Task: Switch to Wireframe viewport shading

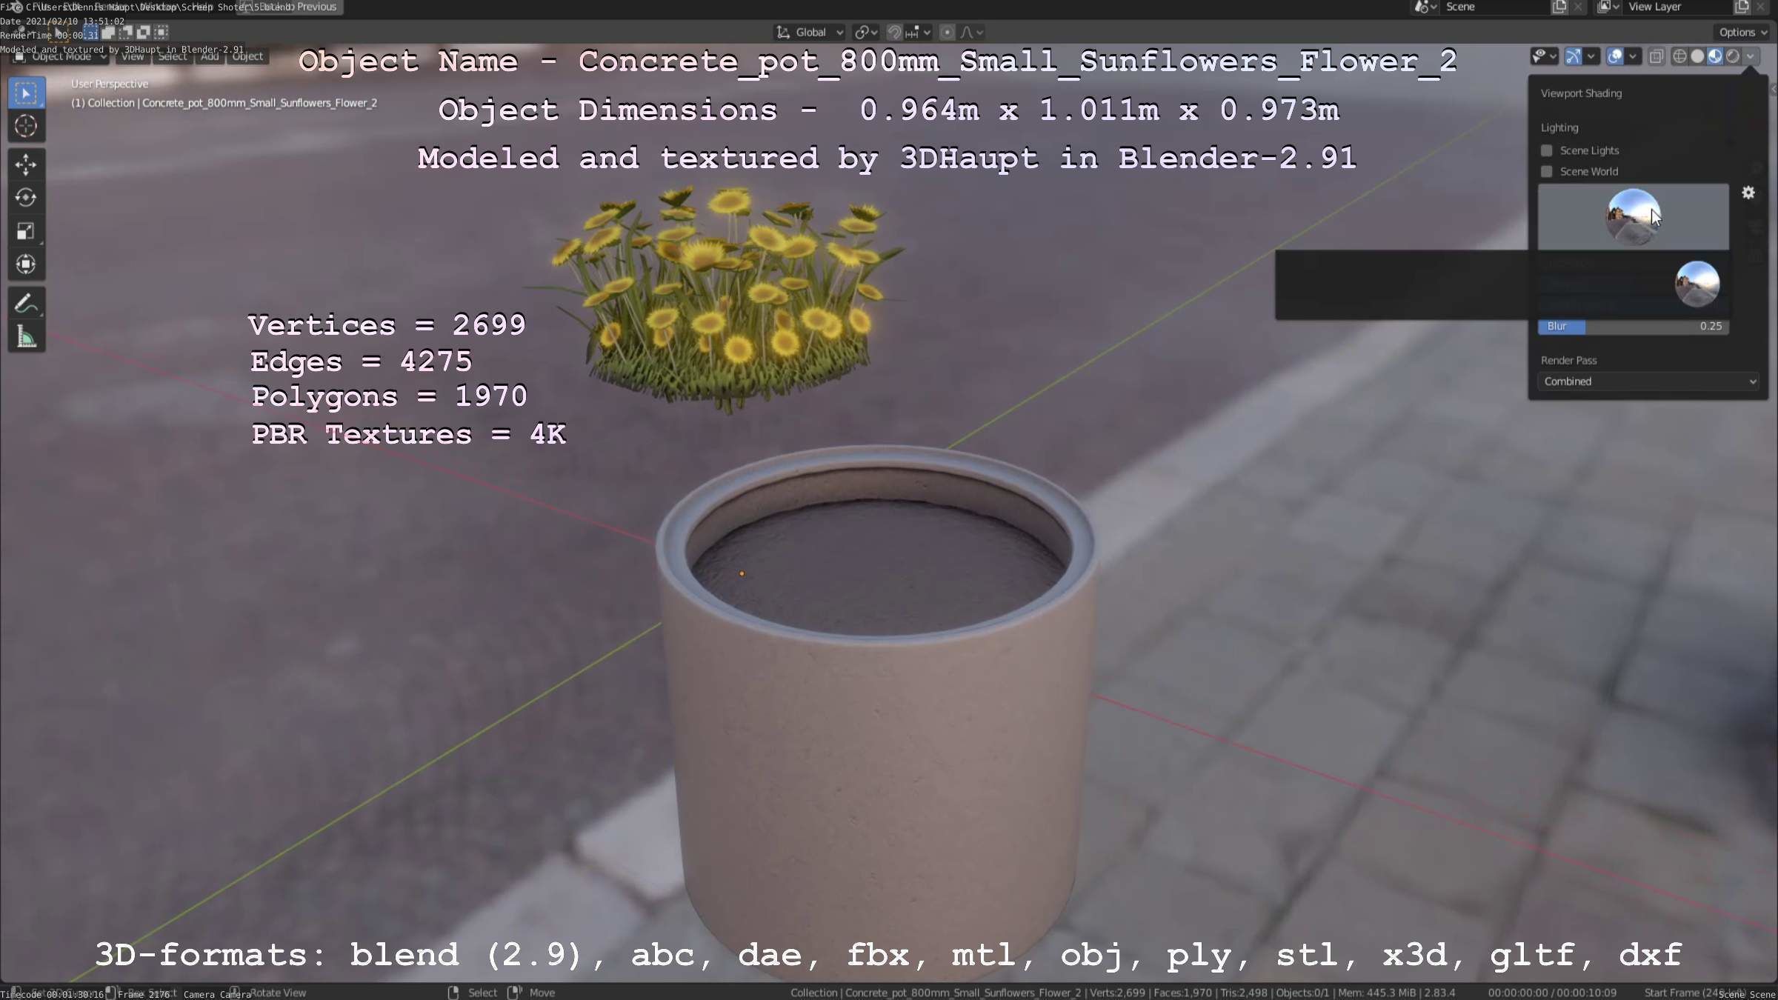Action: point(1679,56)
